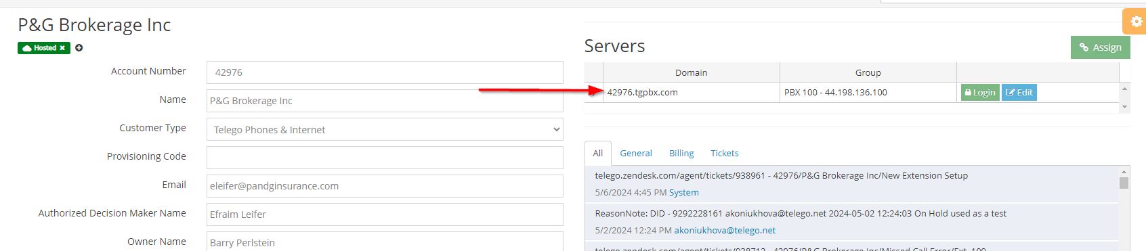
Task: Click the servers table scroll up arrow
Action: (1124, 89)
